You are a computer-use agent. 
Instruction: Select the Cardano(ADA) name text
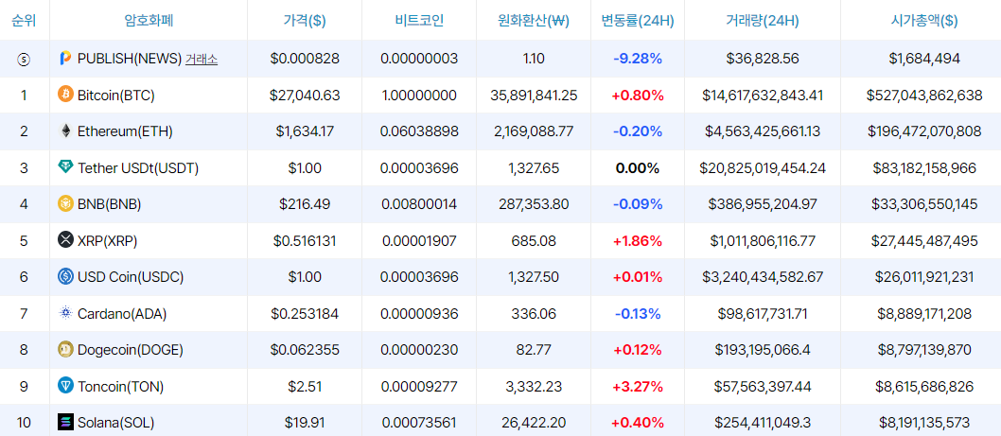[122, 313]
